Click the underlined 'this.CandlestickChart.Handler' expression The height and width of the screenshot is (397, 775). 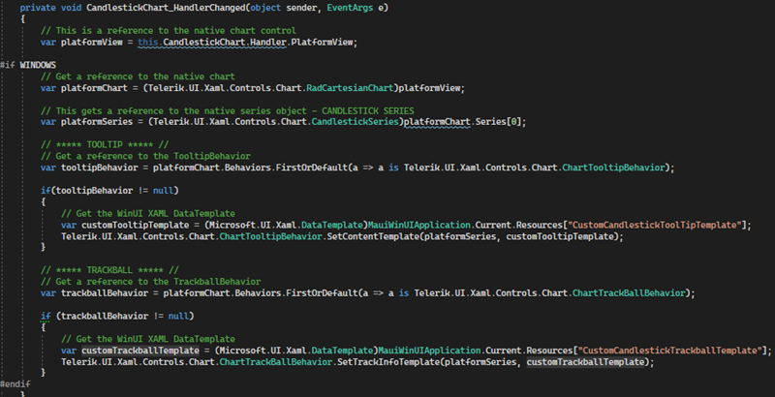(x=212, y=42)
